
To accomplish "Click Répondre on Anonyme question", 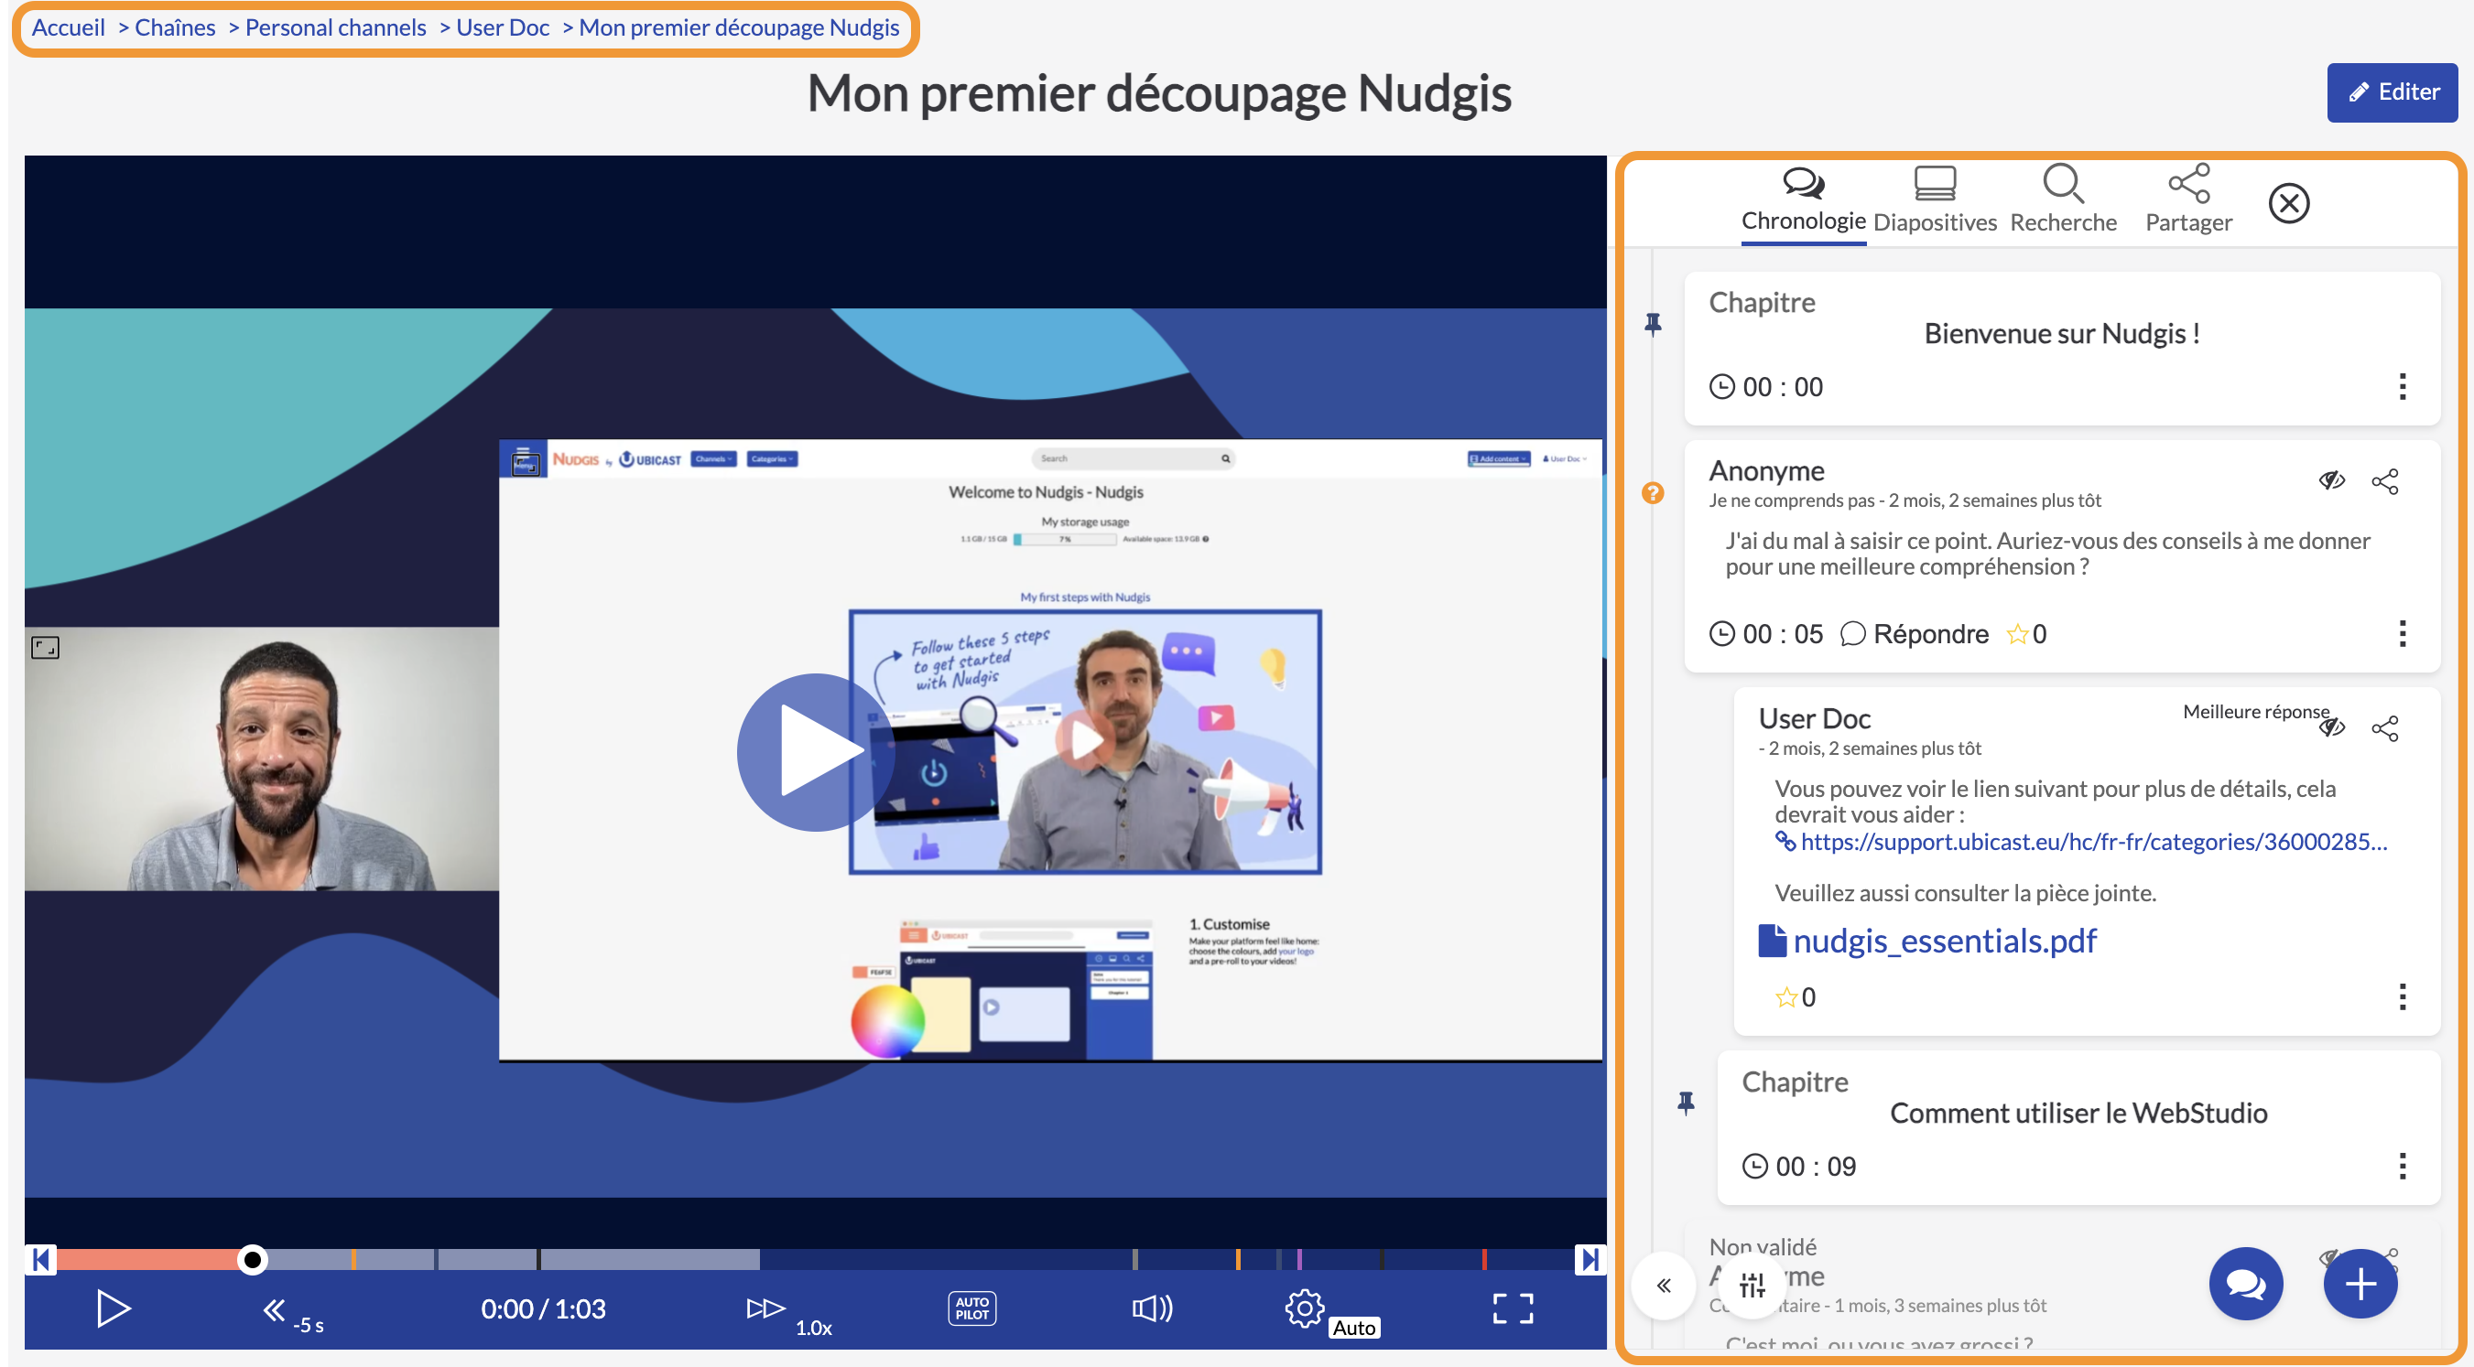I will pos(1913,633).
